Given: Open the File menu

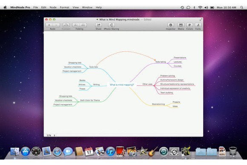Looking at the screenshot, I should [36, 7].
